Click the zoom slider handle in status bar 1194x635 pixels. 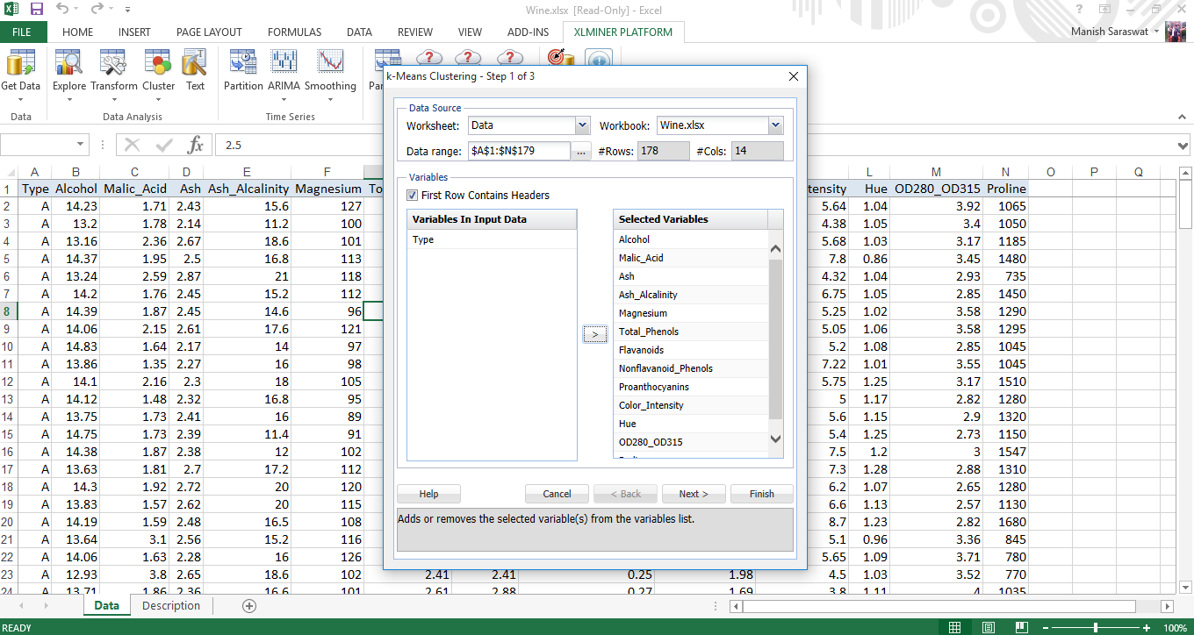(1095, 628)
